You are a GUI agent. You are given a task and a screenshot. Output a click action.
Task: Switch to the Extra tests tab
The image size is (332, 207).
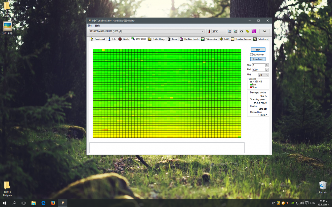coord(260,39)
